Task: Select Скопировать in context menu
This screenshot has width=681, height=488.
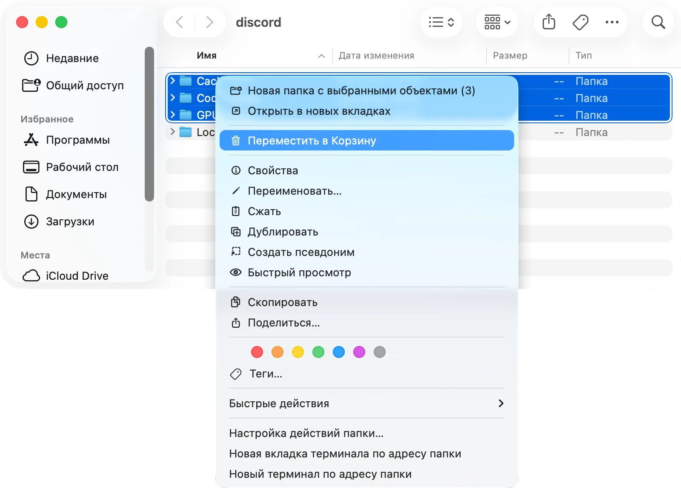Action: coord(367,302)
